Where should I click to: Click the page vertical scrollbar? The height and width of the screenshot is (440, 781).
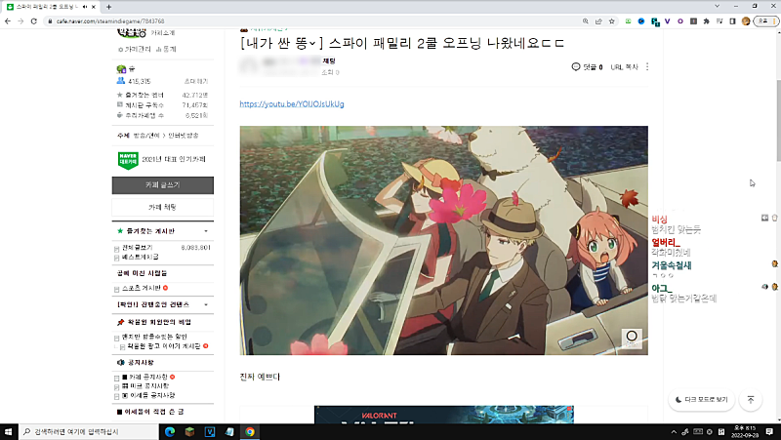pos(778,119)
